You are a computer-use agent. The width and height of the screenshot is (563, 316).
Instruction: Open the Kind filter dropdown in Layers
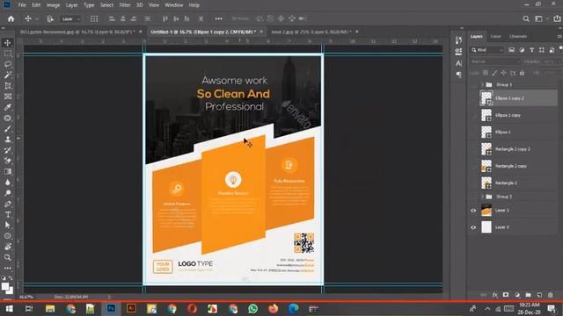(x=487, y=50)
